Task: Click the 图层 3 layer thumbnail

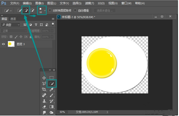Action: coord(11,44)
